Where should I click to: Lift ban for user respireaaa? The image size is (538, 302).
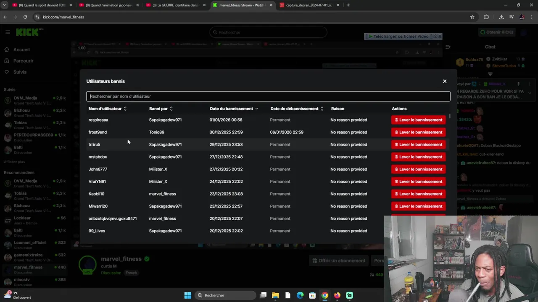tap(418, 120)
